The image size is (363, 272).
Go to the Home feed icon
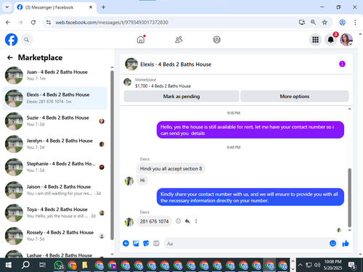(x=141, y=39)
